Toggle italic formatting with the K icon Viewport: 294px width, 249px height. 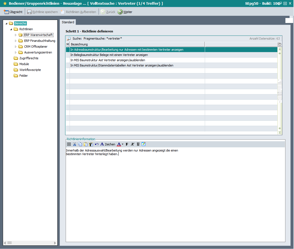coord(132,144)
